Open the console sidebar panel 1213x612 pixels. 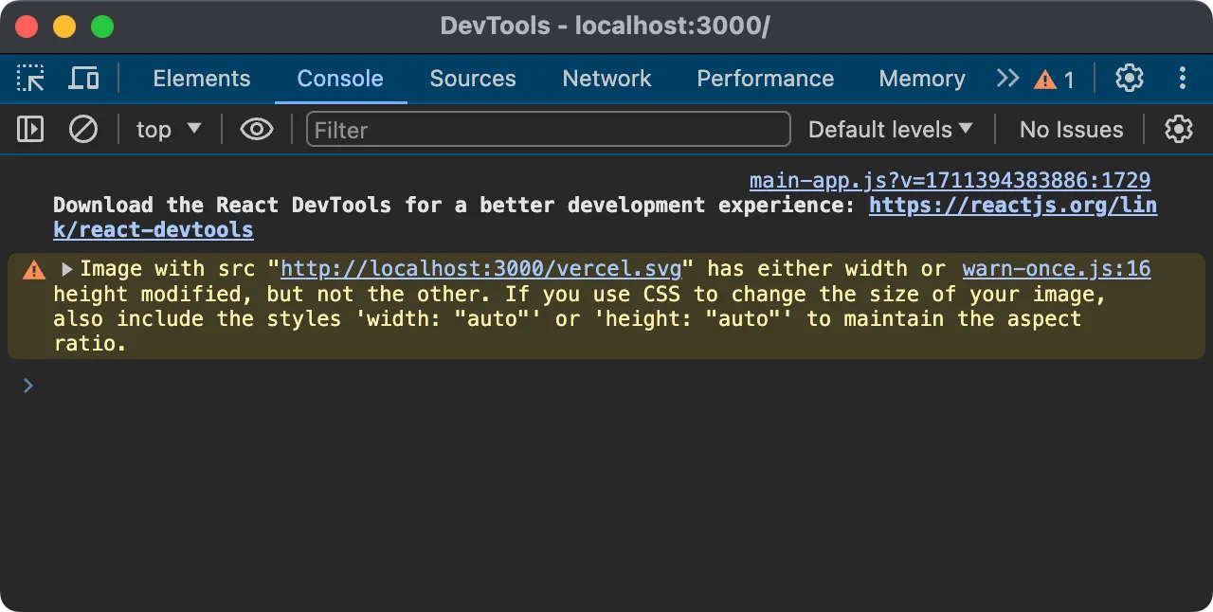[29, 129]
